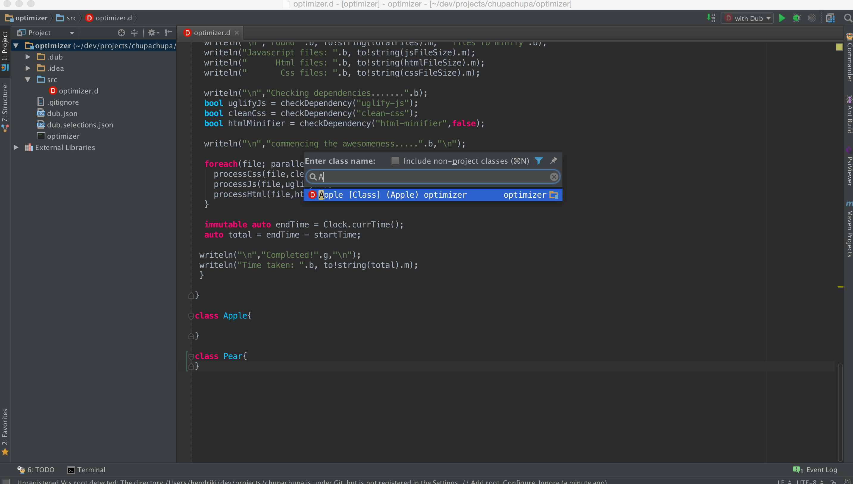Open the Event Log
Image resolution: width=853 pixels, height=484 pixels.
(x=815, y=470)
